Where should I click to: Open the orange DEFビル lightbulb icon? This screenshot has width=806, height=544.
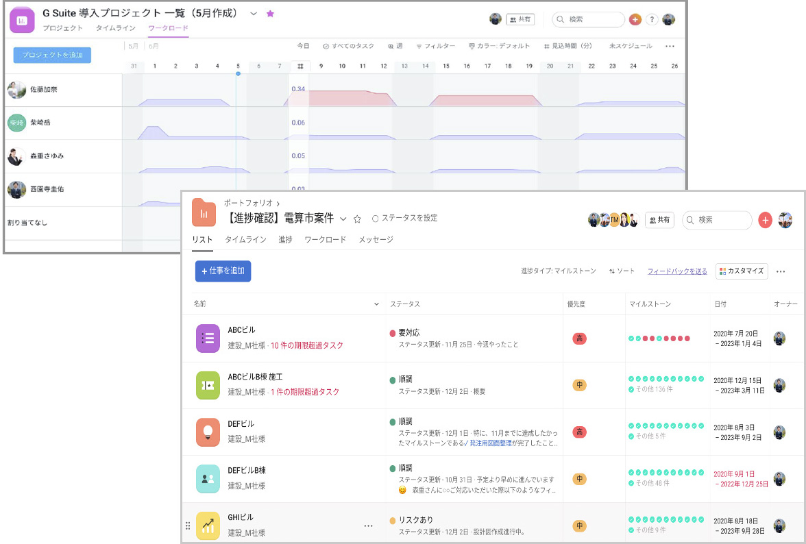coord(208,432)
